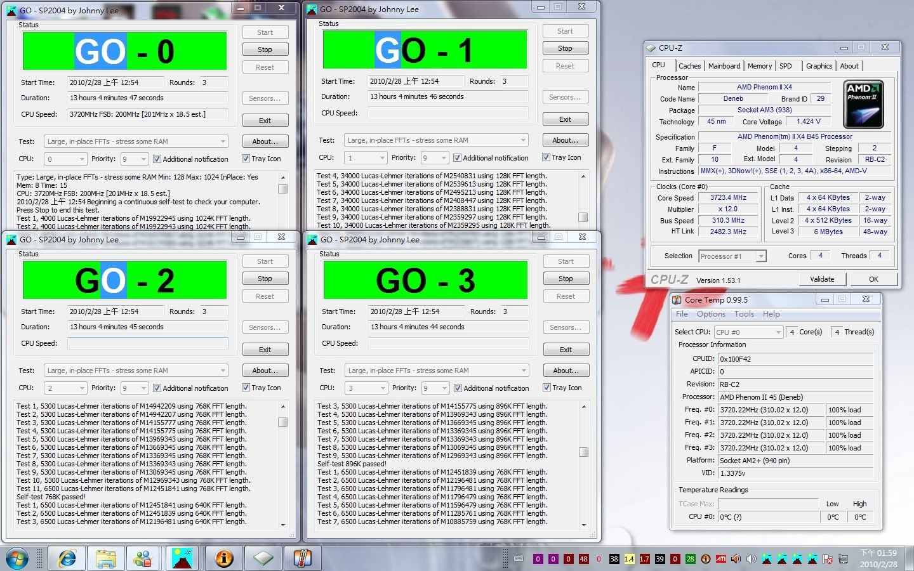
Task: Click tray temperature icon showing 38
Action: coord(614,559)
